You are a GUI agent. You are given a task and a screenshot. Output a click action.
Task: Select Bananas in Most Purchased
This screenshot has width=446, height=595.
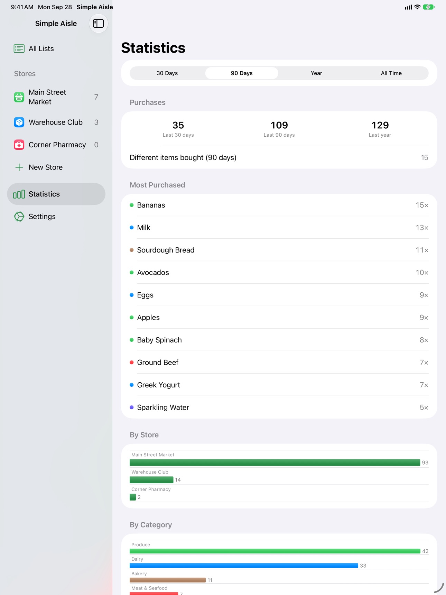pos(279,205)
